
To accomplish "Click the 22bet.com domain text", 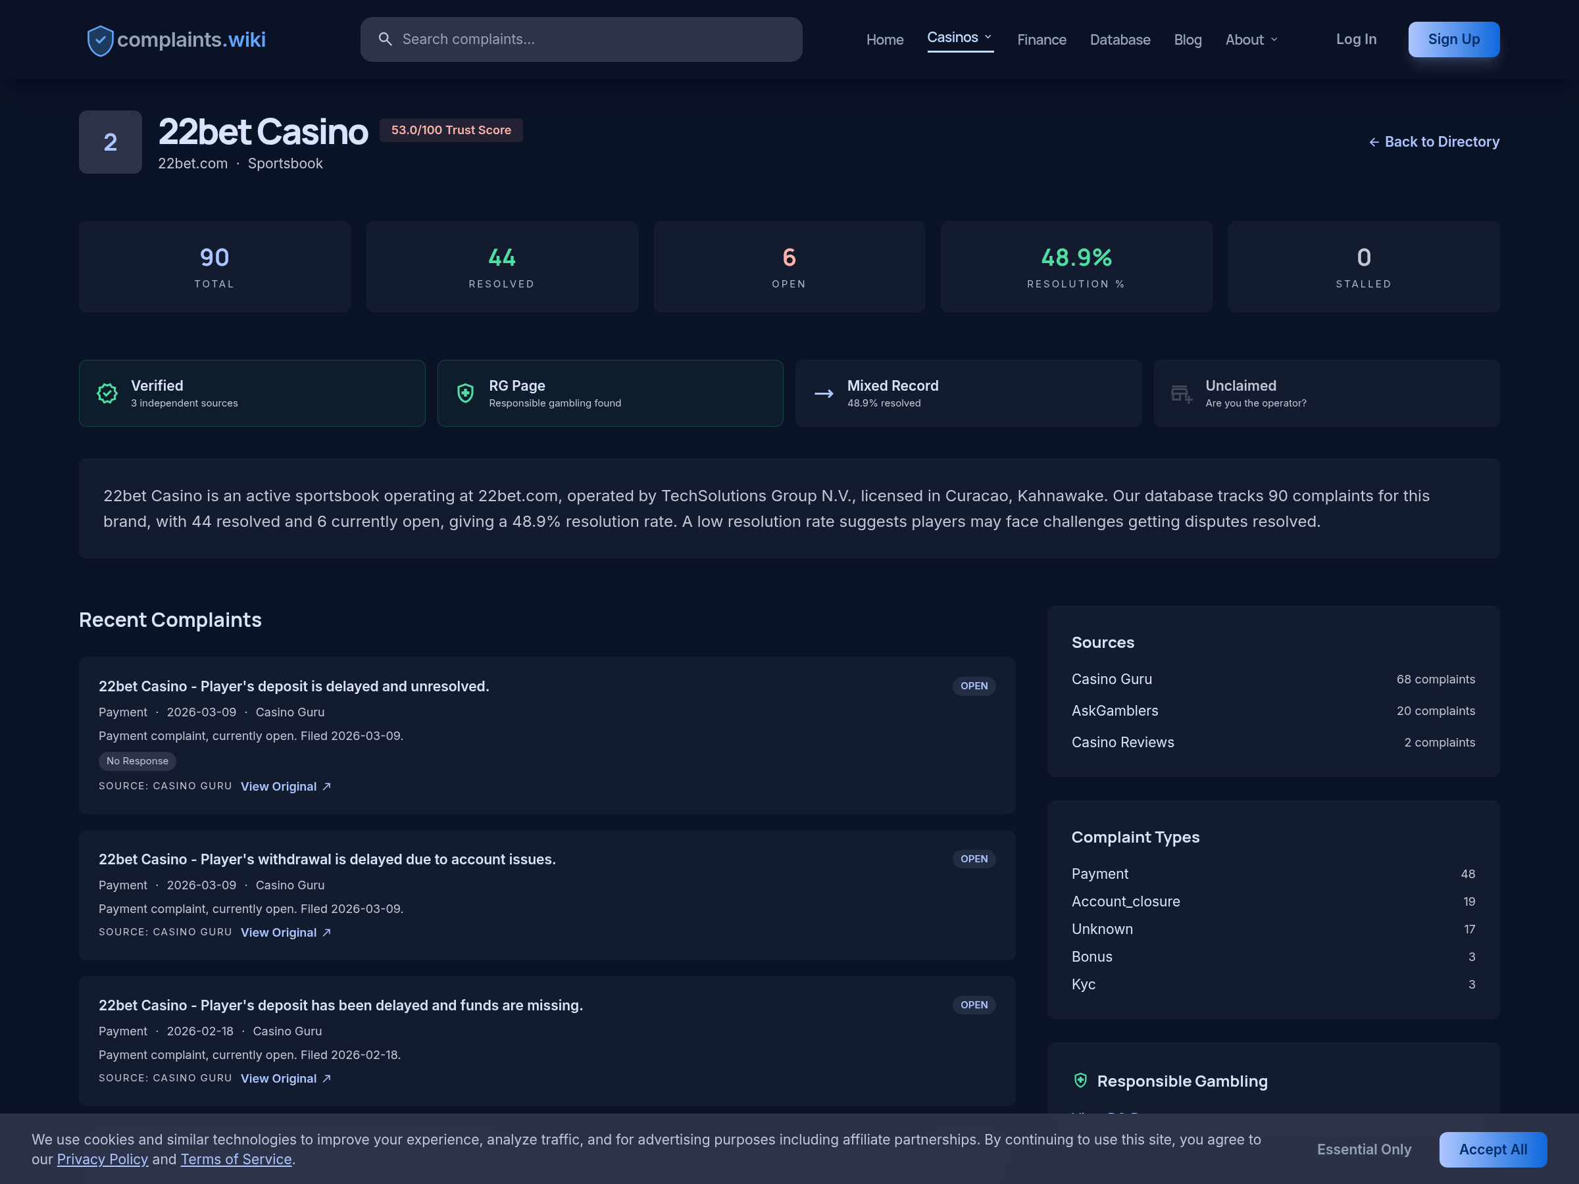I will [193, 163].
